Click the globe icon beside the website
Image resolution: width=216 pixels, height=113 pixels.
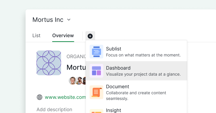[40, 97]
